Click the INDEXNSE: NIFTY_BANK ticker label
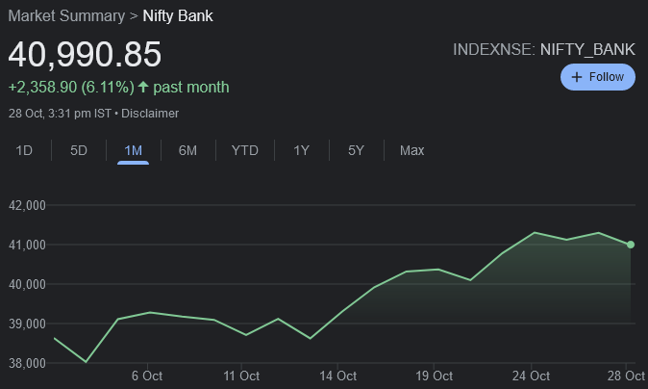 coord(543,49)
